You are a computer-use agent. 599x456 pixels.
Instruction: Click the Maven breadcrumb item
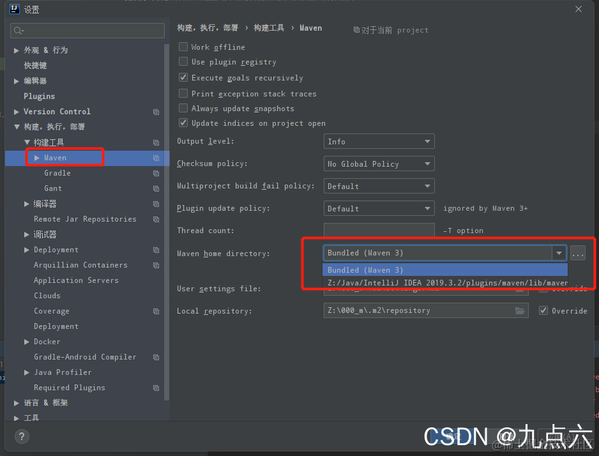(310, 28)
